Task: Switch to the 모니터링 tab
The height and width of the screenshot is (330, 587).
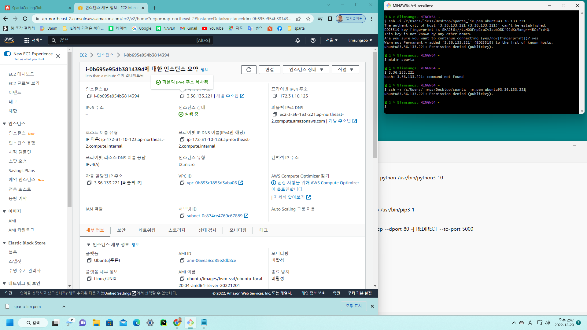Action: 238,230
